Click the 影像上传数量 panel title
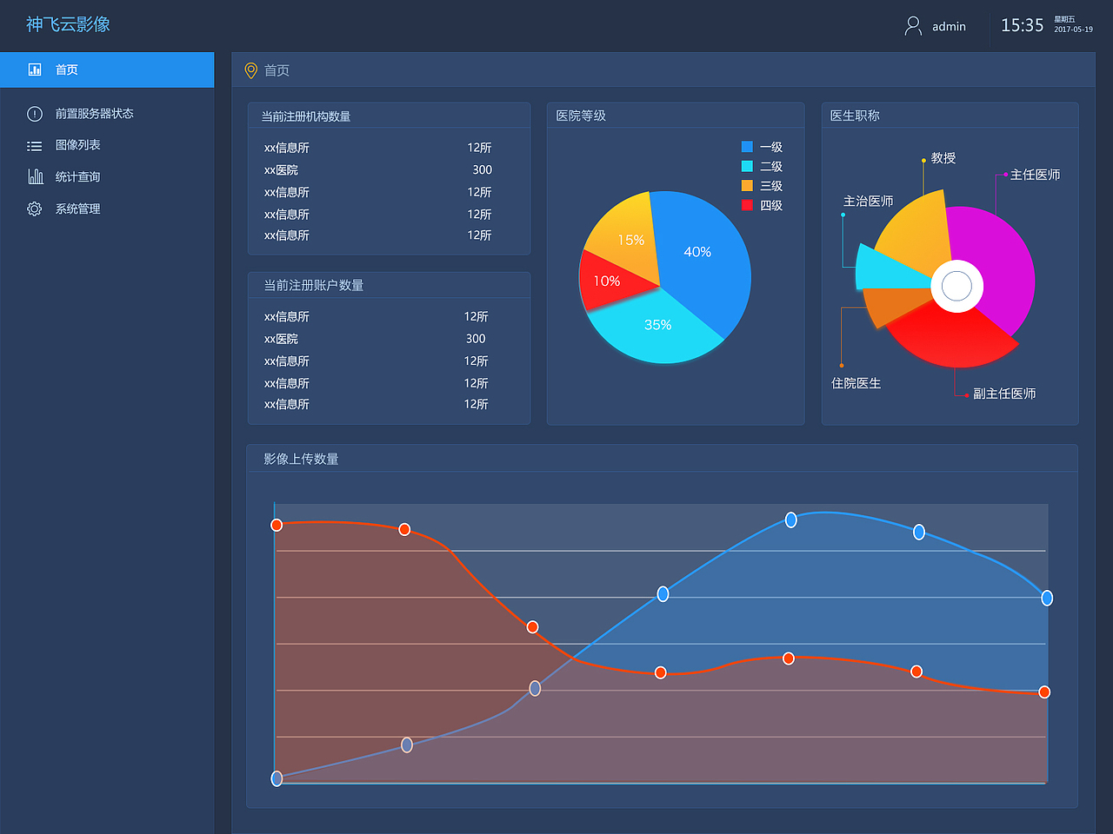 [x=301, y=459]
